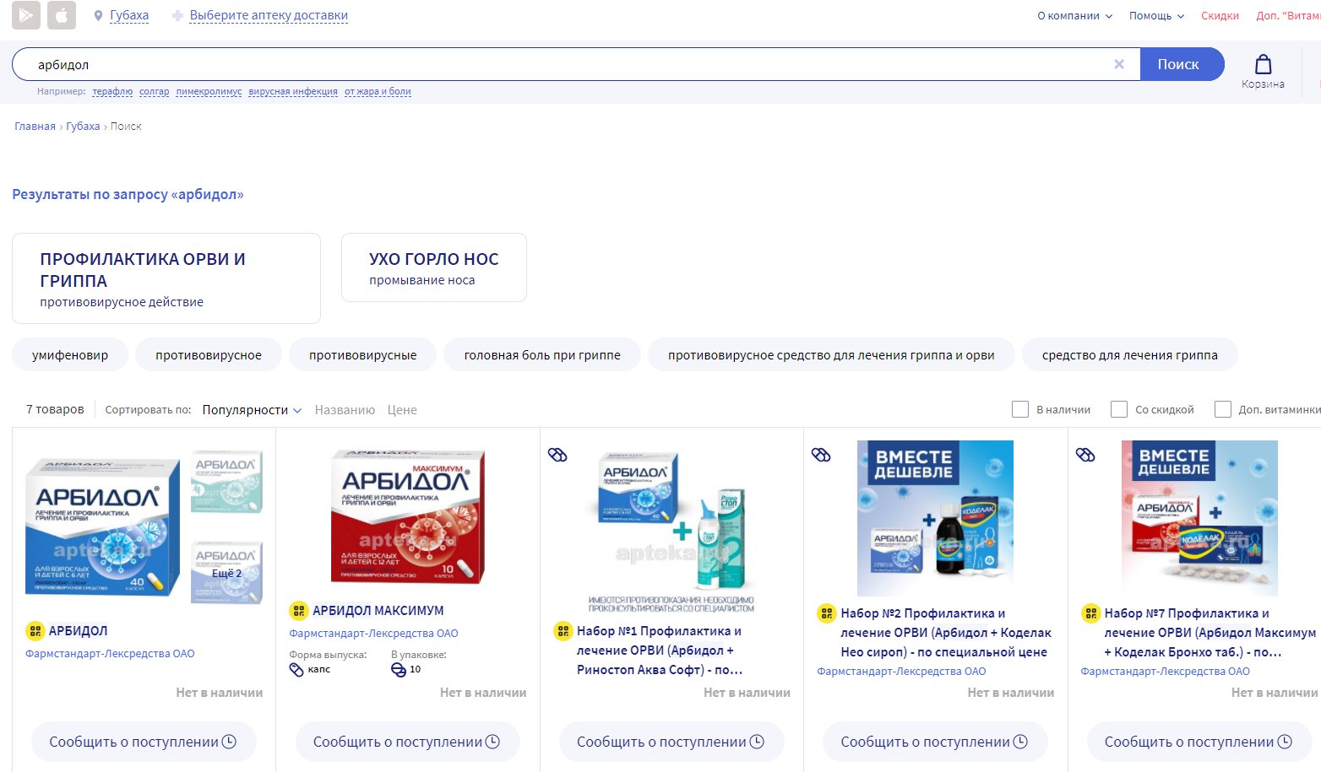Click the yellow badge icon beside АРБИДОЛ title
Screen dimensions: 1321x772
coord(35,630)
